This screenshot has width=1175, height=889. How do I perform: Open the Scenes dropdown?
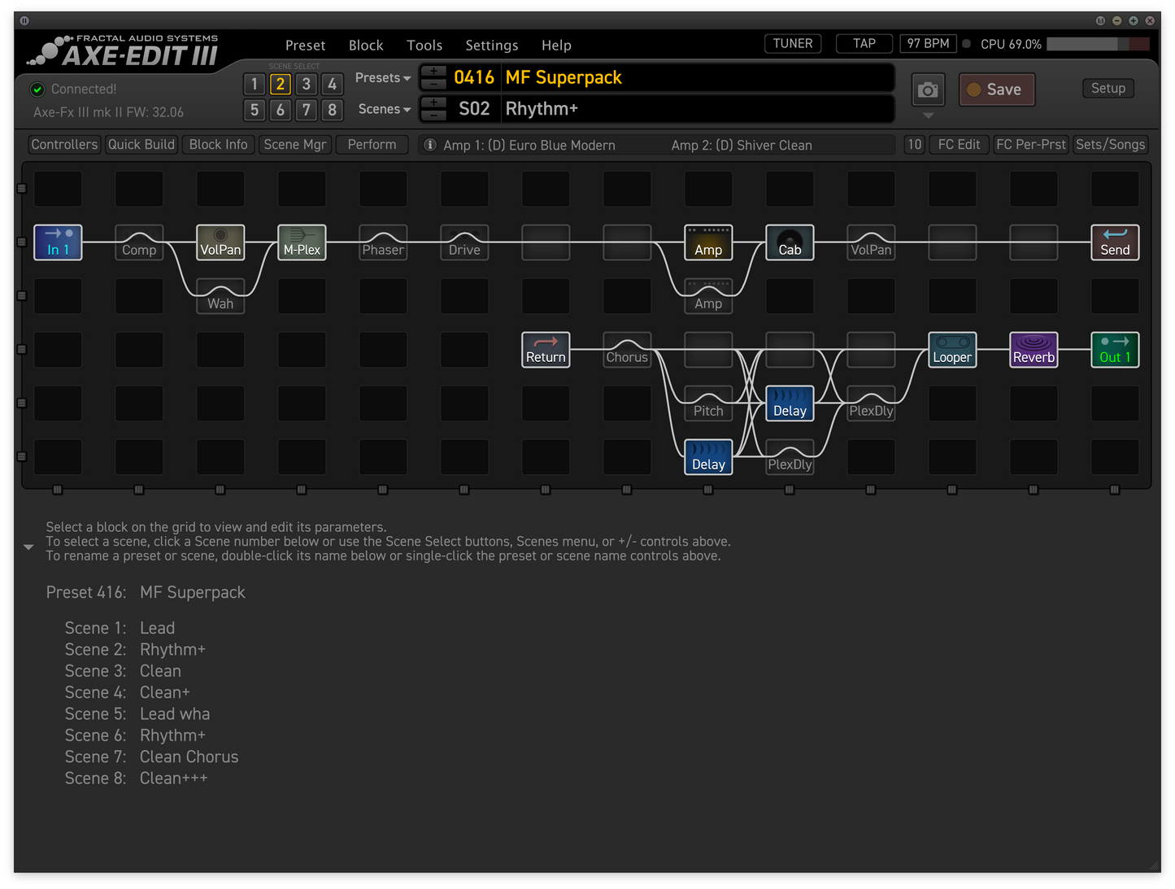tap(385, 109)
